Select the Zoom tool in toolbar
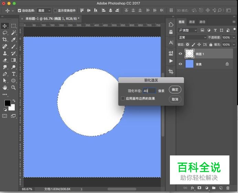238x193 pixels. pos(13,88)
